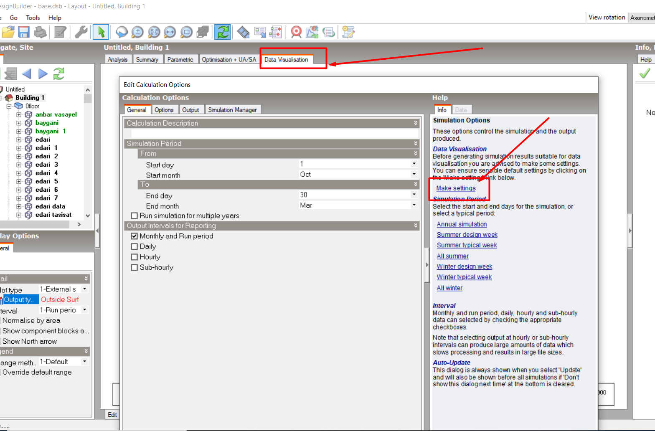This screenshot has width=655, height=431.
Task: Click the green Update refresh toolbar icon
Action: point(223,32)
